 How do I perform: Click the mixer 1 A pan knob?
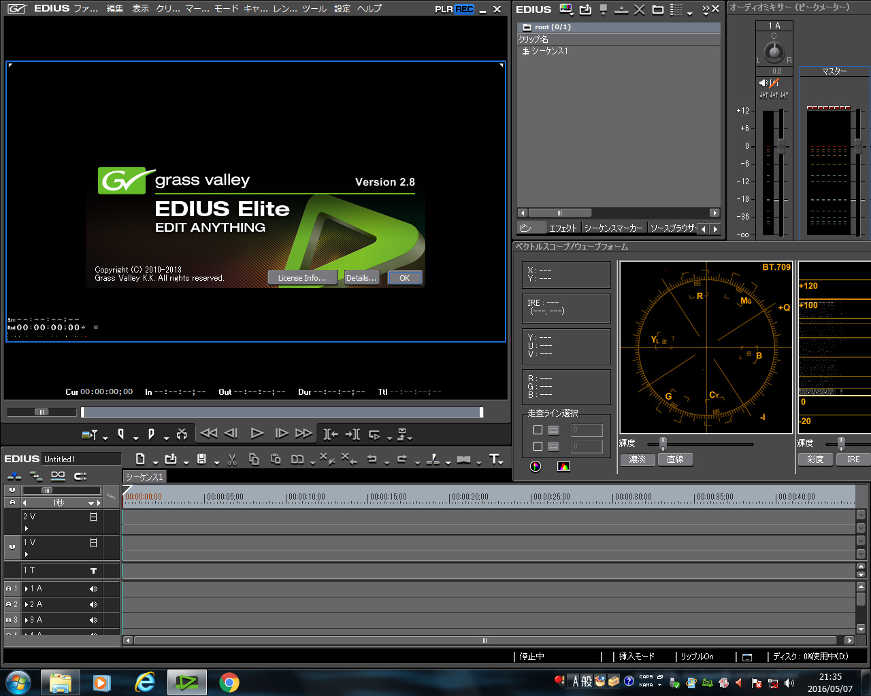tap(774, 52)
